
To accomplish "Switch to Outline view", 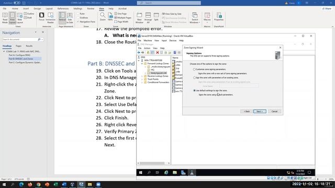I will point(29,14).
